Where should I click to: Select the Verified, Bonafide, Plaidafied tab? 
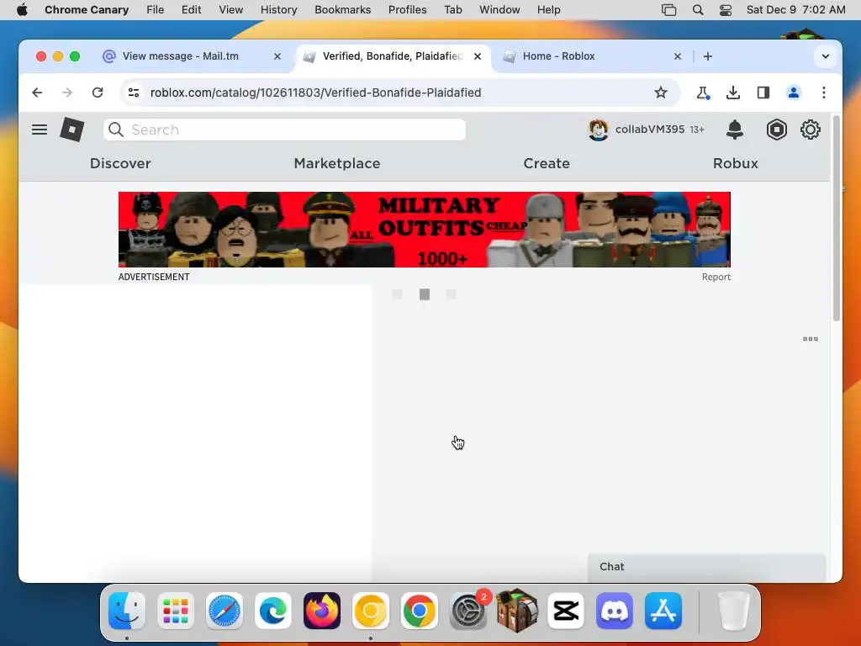tap(392, 56)
